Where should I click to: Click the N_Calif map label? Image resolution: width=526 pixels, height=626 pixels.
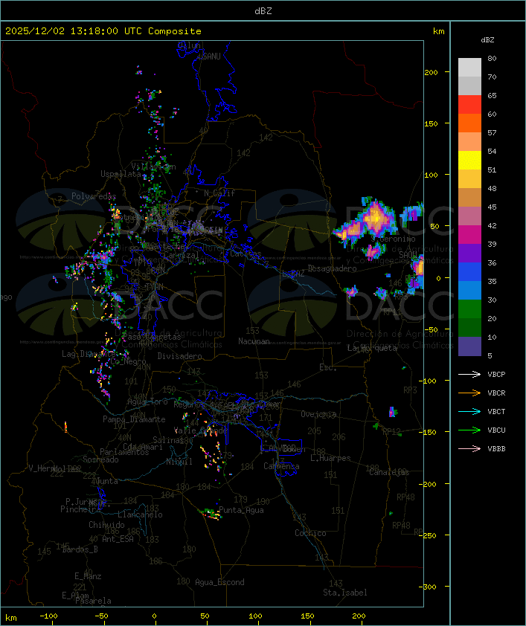pos(219,193)
